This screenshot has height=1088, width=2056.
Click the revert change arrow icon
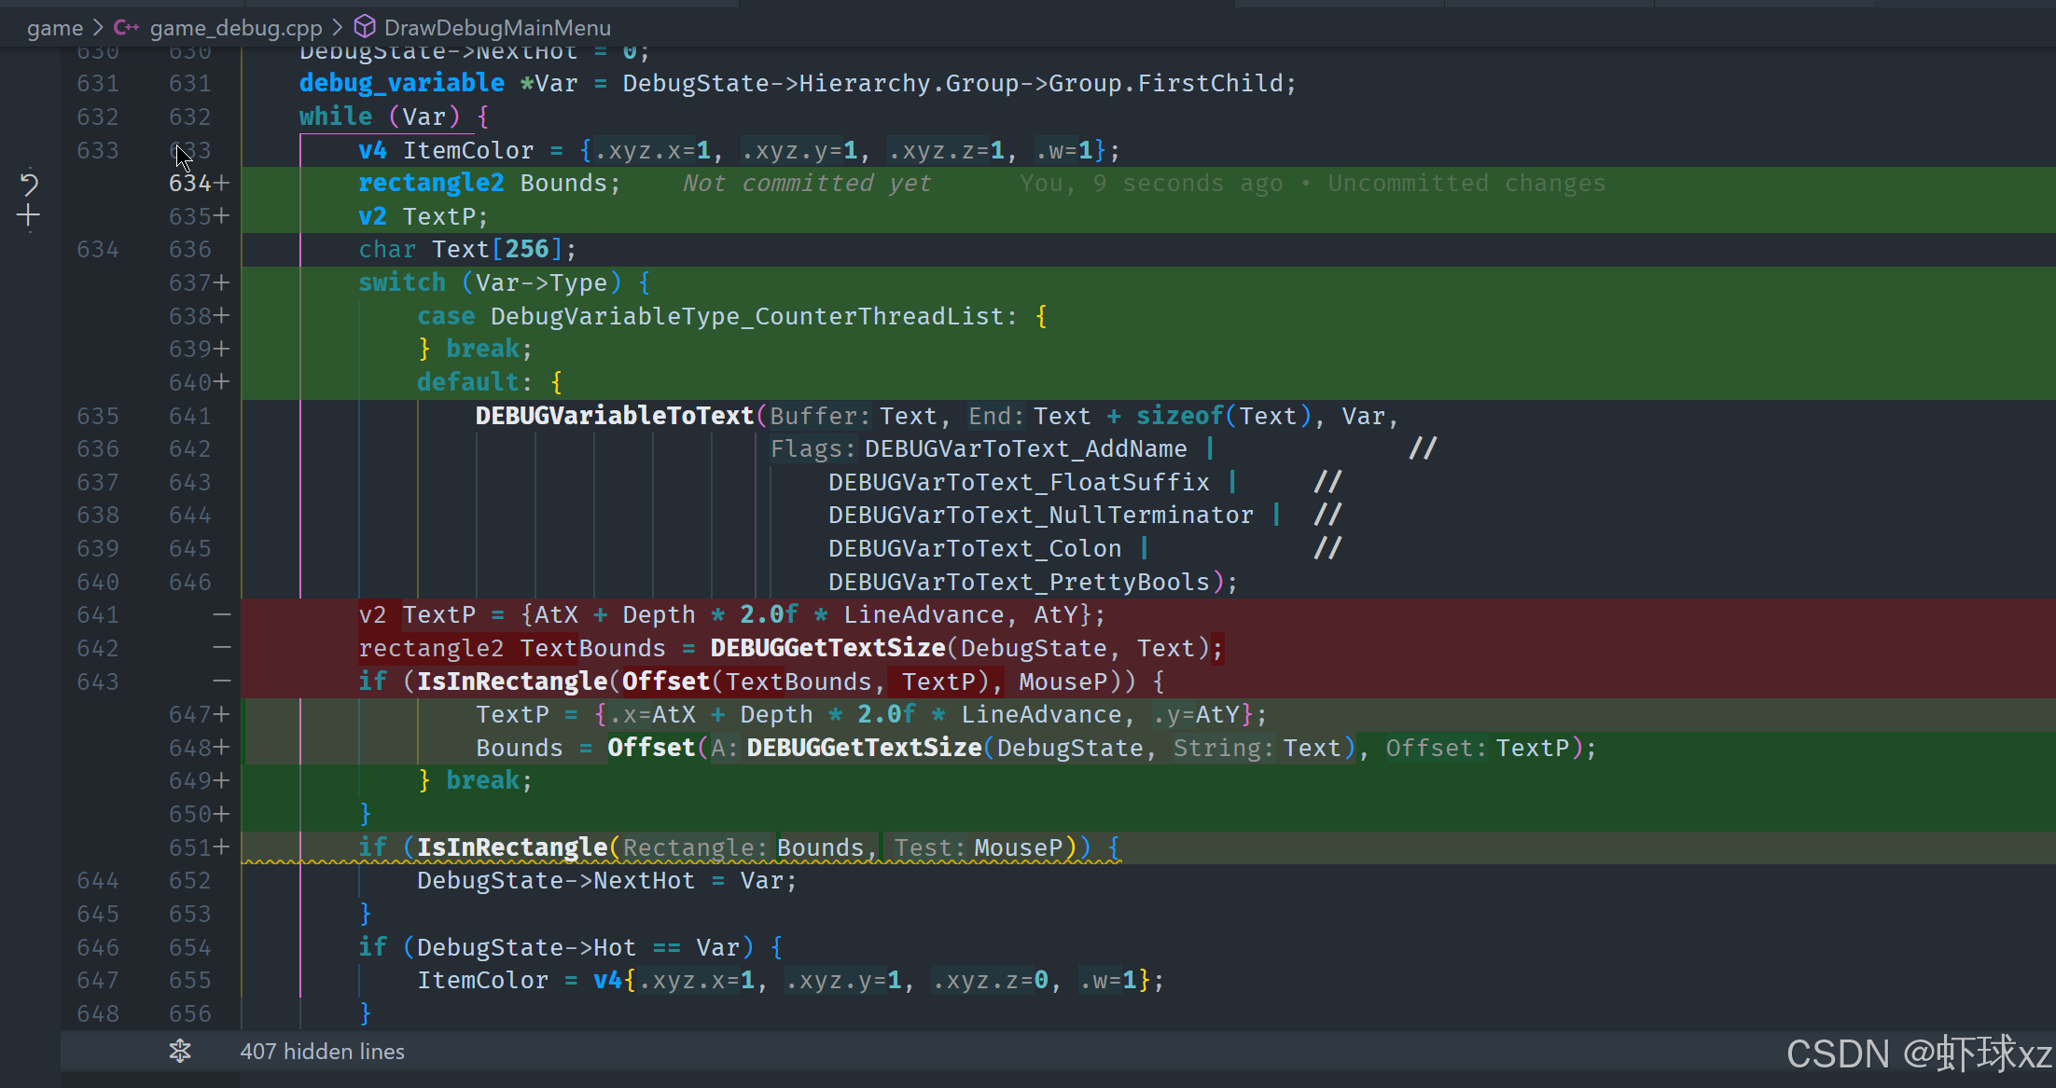[29, 184]
